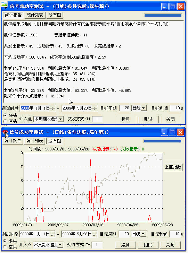
Task: Click the end date spinner in the lower window
Action: pyautogui.click(x=94, y=234)
